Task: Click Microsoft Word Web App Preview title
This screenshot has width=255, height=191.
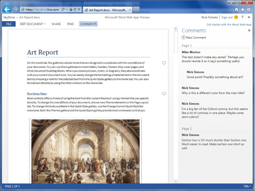Action: click(x=127, y=17)
